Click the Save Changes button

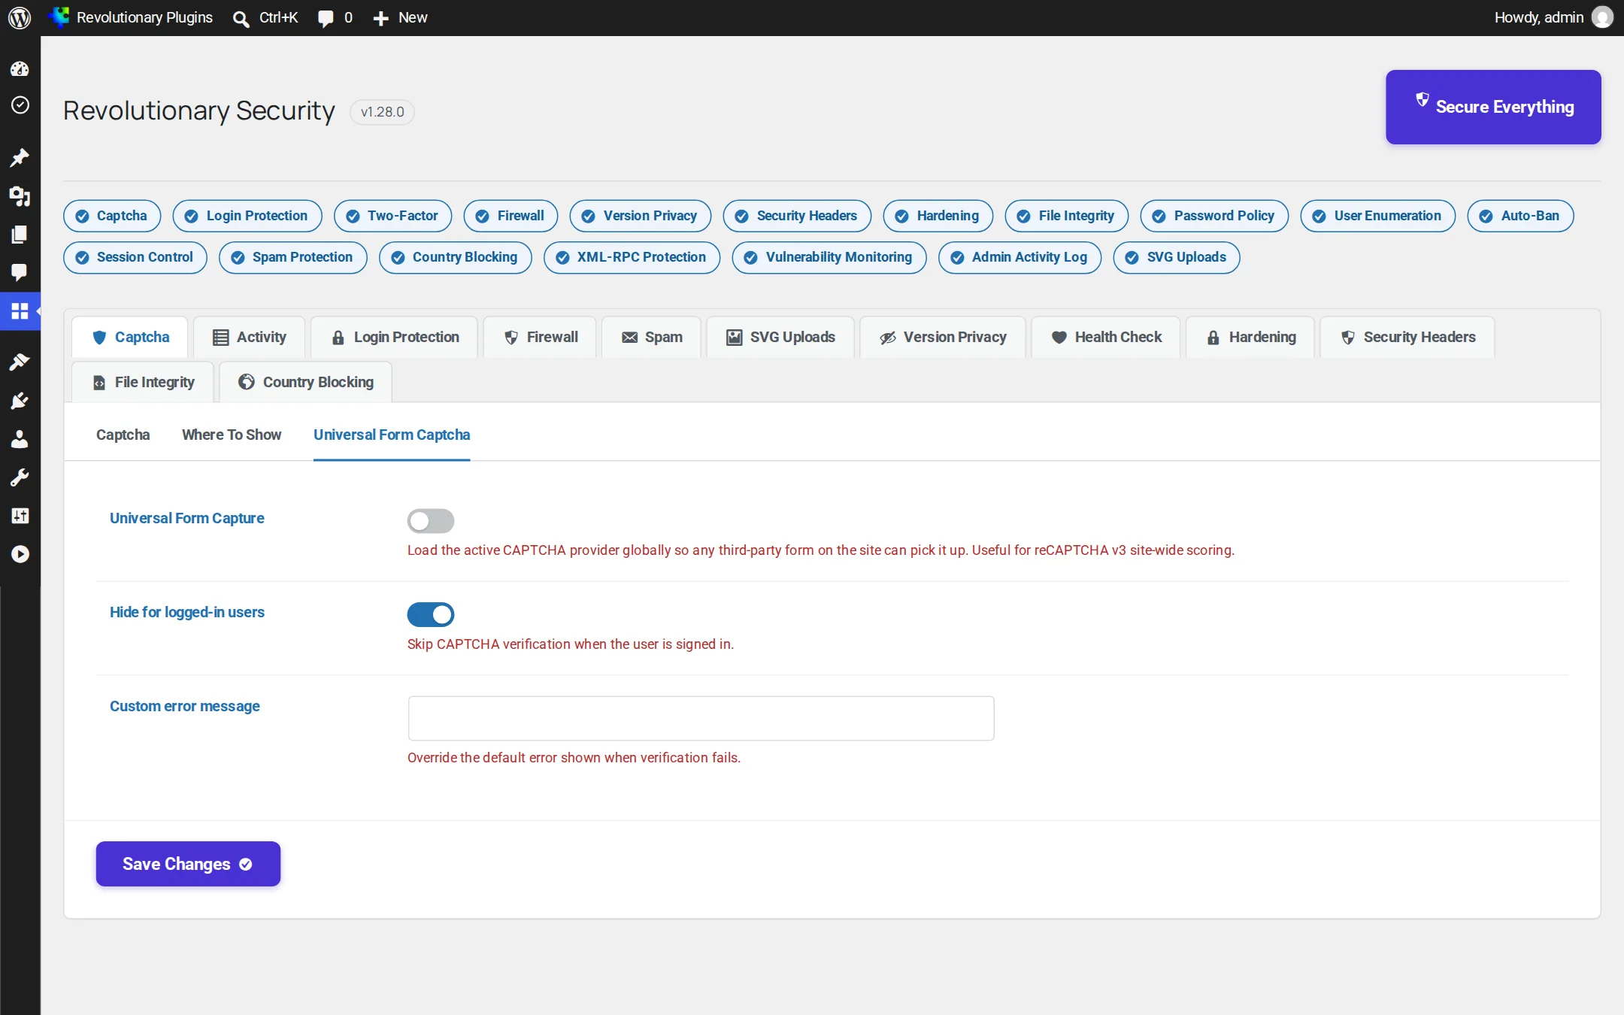(188, 864)
